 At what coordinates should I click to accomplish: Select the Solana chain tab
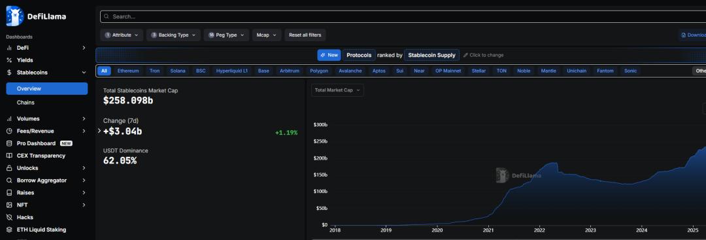[177, 71]
